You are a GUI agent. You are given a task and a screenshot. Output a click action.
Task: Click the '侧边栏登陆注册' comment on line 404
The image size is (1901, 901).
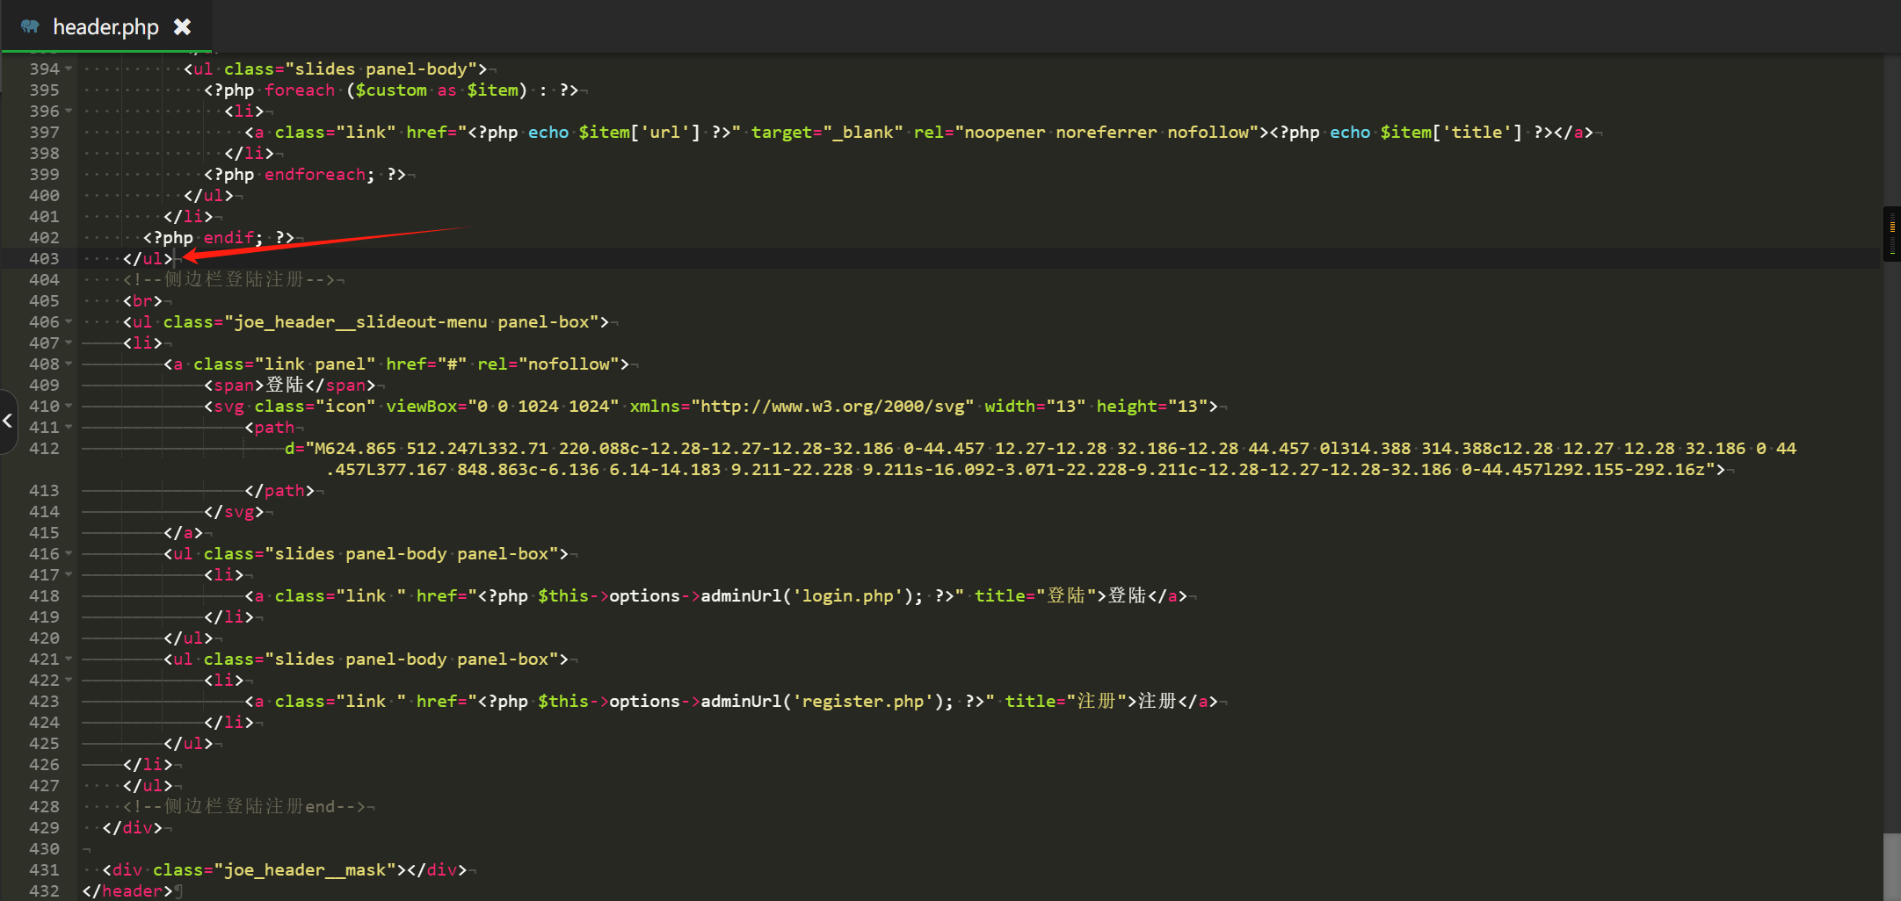tap(234, 279)
